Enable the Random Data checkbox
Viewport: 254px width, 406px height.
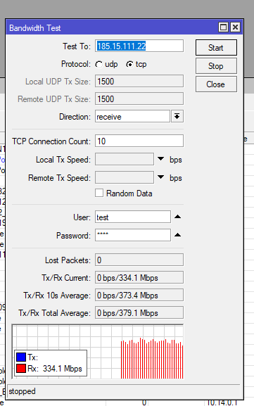pos(99,193)
